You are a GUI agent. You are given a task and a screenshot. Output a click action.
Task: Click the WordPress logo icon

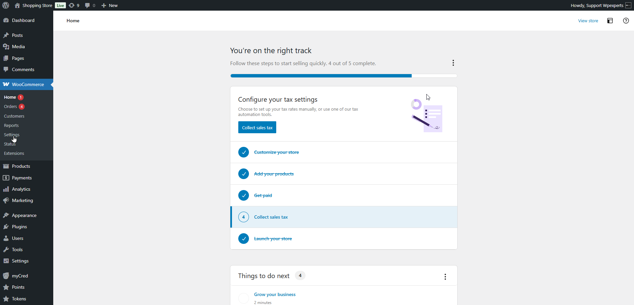coord(6,5)
